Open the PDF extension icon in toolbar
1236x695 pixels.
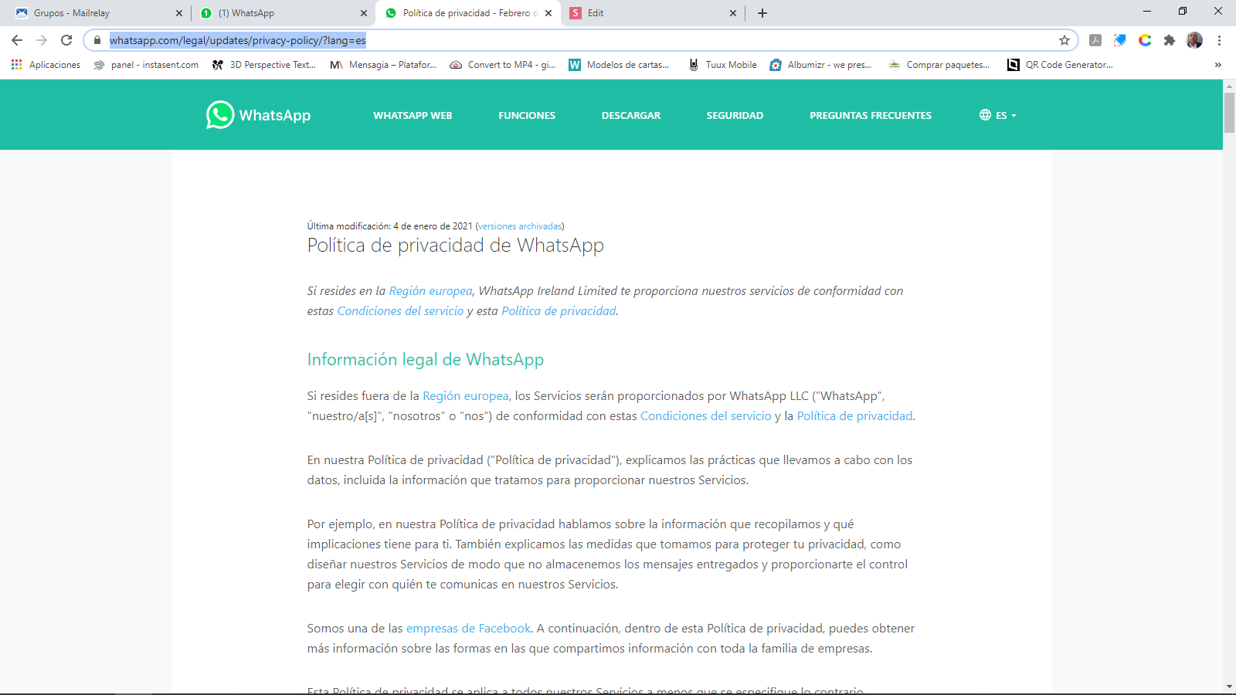coord(1095,40)
